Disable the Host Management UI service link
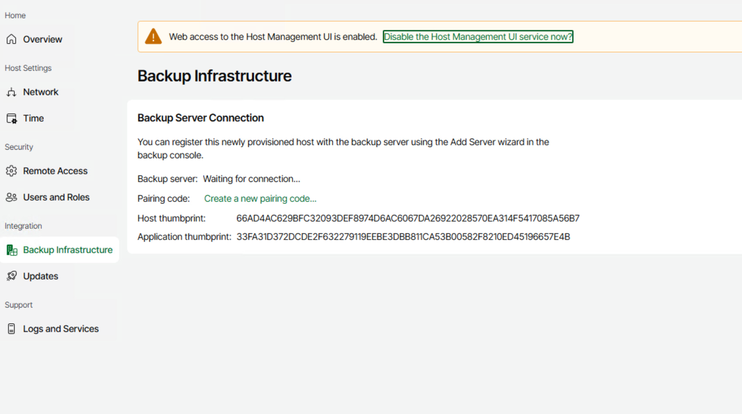Viewport: 742px width, 414px height. (x=478, y=37)
